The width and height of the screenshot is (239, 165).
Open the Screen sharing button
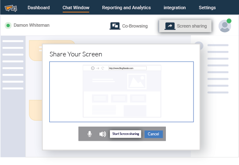tap(185, 26)
